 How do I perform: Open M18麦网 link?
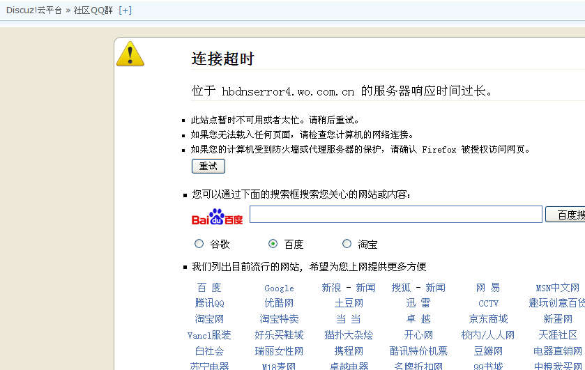pos(279,367)
